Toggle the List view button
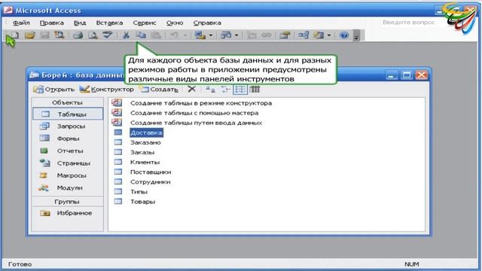Screen dimensions: 482x271 tap(240, 89)
